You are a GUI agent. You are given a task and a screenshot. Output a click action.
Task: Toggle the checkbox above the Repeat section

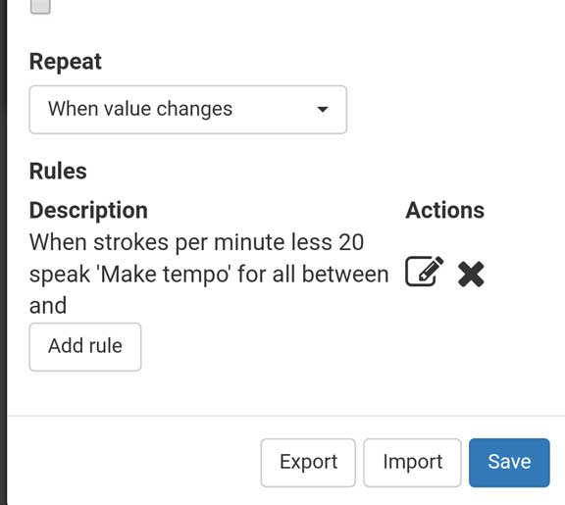point(40,6)
